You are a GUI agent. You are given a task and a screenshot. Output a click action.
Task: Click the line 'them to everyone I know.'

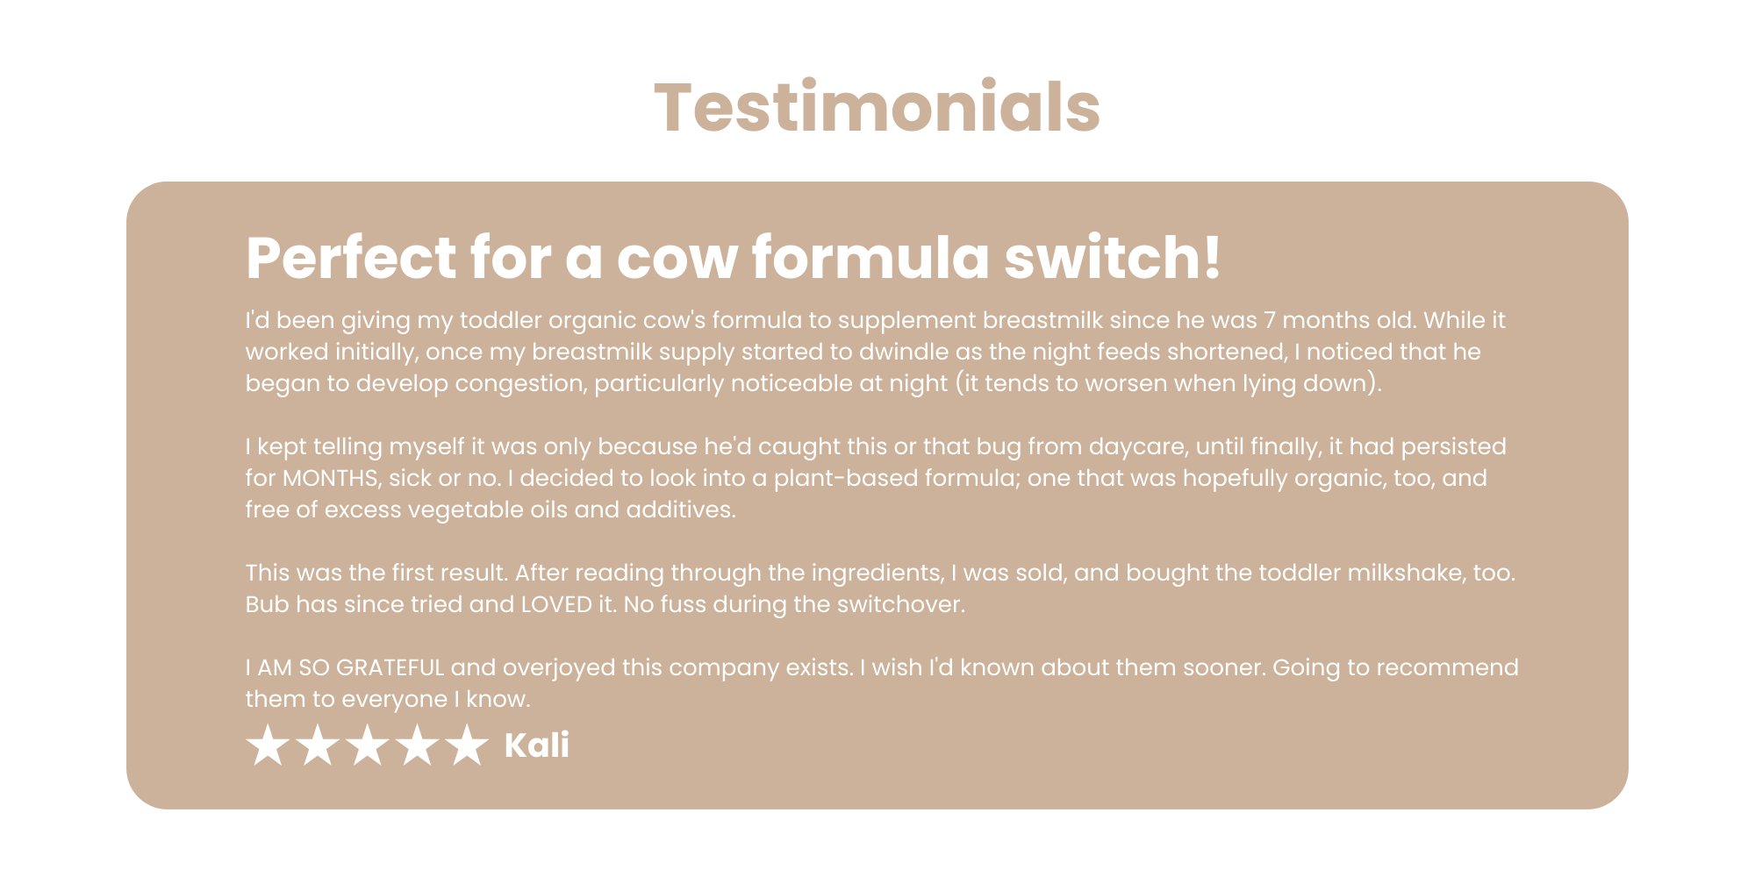point(388,700)
